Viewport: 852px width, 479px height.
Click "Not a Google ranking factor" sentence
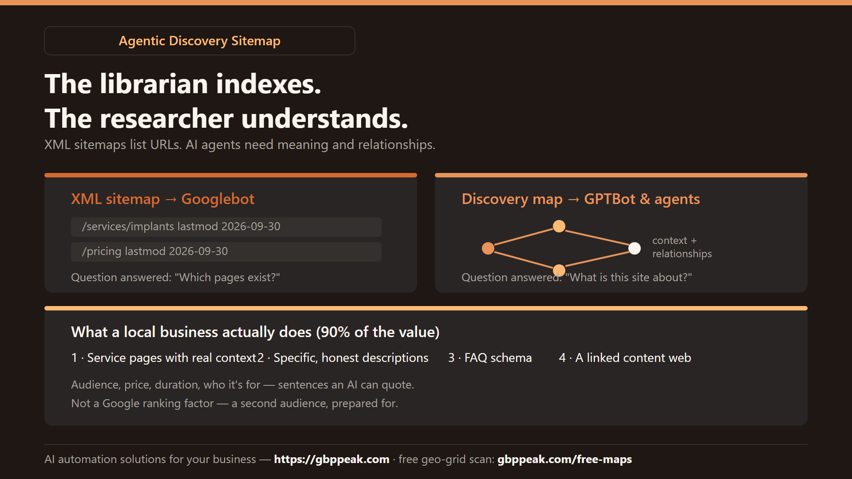click(x=234, y=403)
